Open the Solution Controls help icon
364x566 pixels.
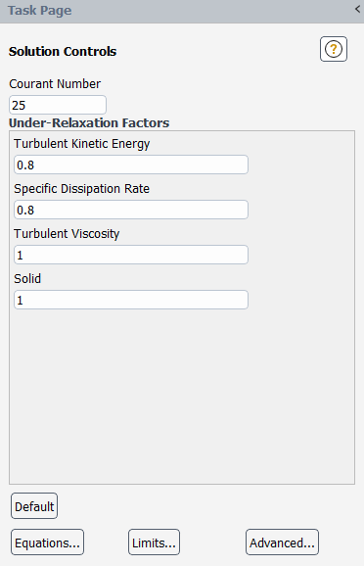(334, 49)
